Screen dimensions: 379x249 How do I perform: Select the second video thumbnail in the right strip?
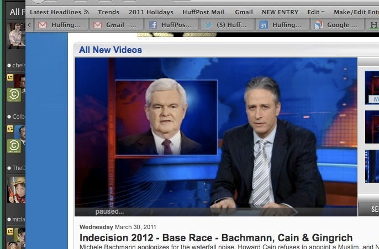coord(372,127)
